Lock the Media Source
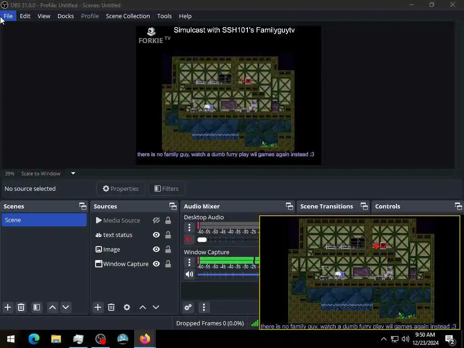The height and width of the screenshot is (348, 464). [168, 221]
